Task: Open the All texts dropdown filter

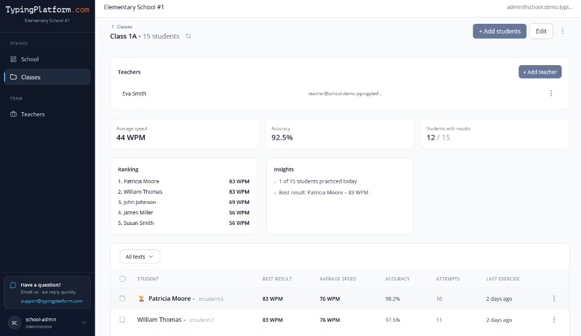Action: coord(140,257)
